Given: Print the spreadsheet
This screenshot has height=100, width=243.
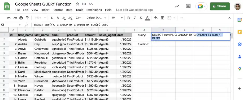Looking at the screenshot, I should click(21, 18).
